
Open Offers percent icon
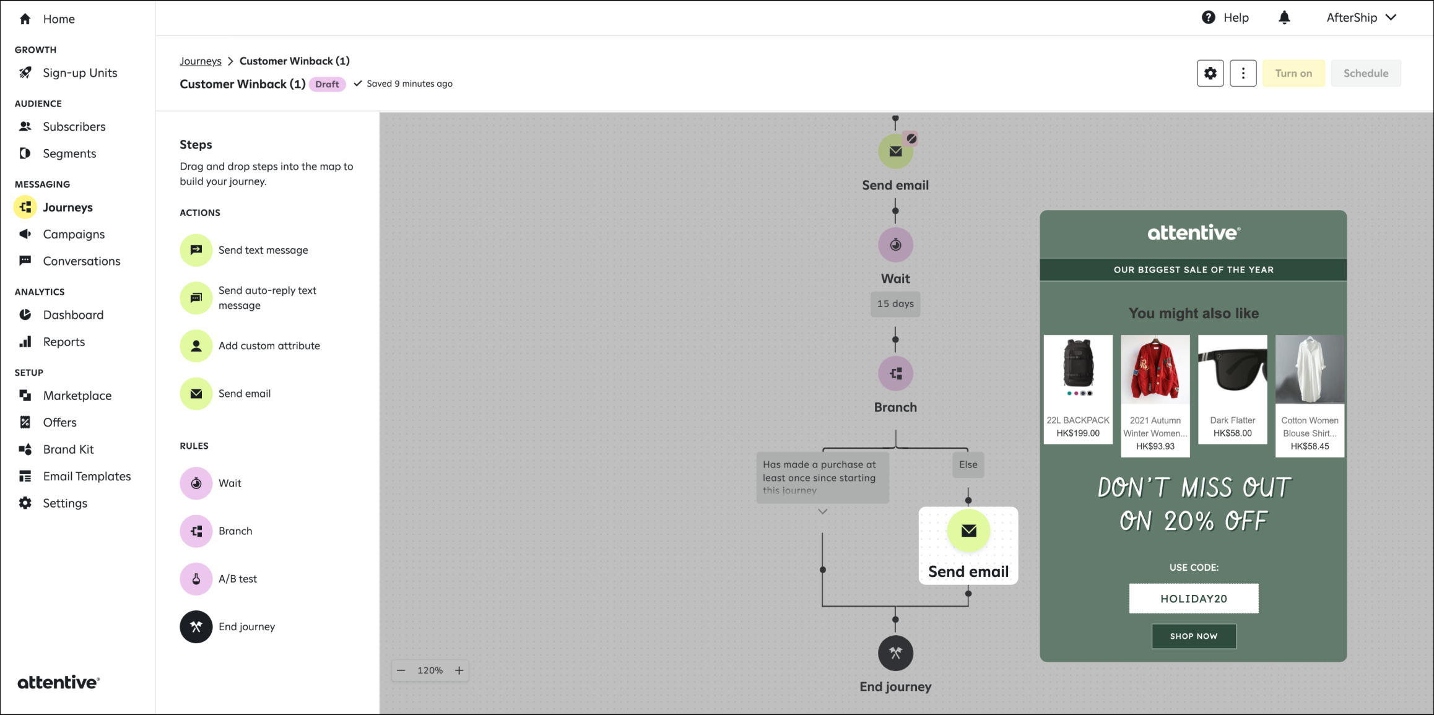pos(25,422)
